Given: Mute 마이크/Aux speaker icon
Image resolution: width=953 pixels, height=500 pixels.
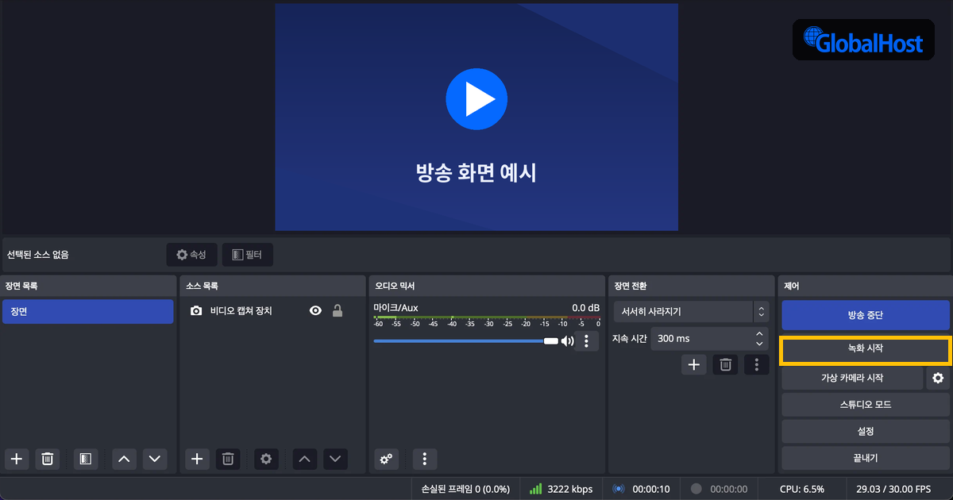Looking at the screenshot, I should [567, 341].
